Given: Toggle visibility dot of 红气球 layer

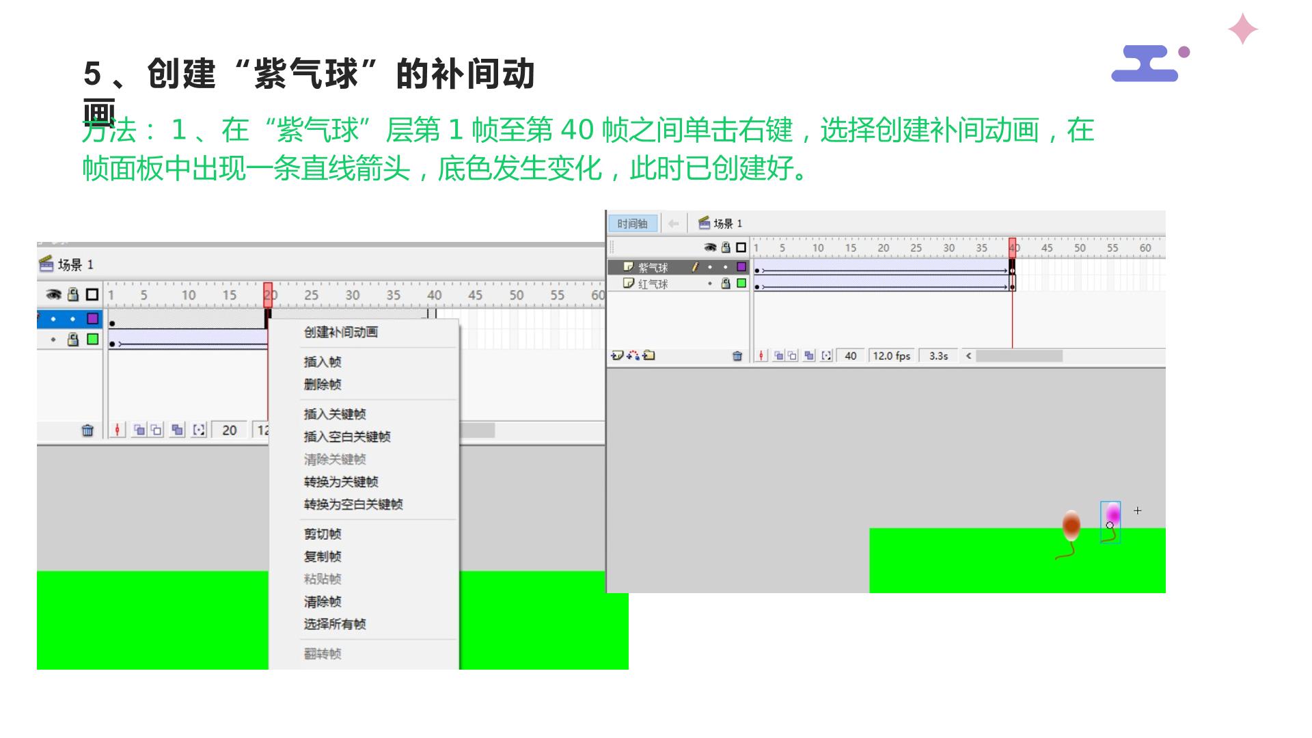Looking at the screenshot, I should coord(710,284).
